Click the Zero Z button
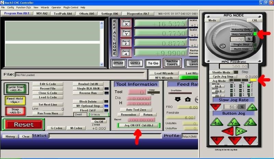The width and height of the screenshot is (274, 159). (x=126, y=43)
